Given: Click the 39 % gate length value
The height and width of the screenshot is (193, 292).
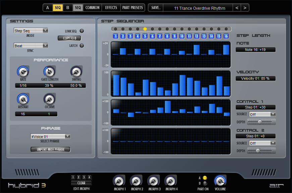Looking at the screenshot, I should click(49, 85).
